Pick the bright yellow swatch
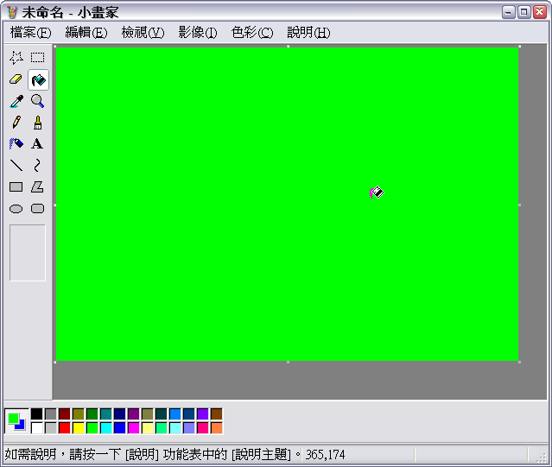 [x=78, y=428]
